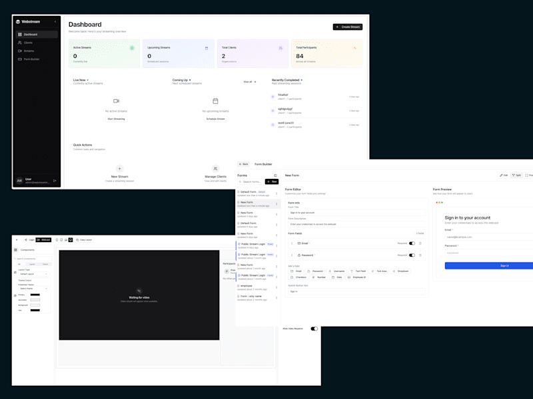
Task: Switch to the Webcast tab in the top toolbar
Action: [x=43, y=240]
